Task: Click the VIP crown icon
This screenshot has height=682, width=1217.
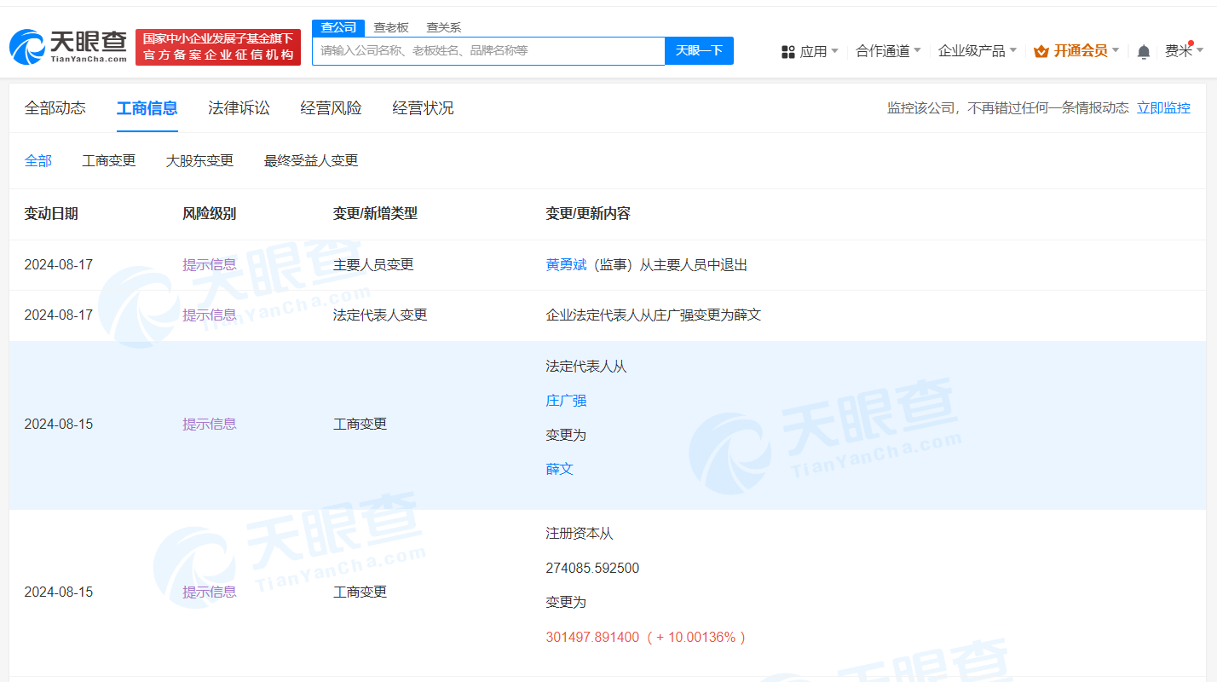Action: point(1041,51)
